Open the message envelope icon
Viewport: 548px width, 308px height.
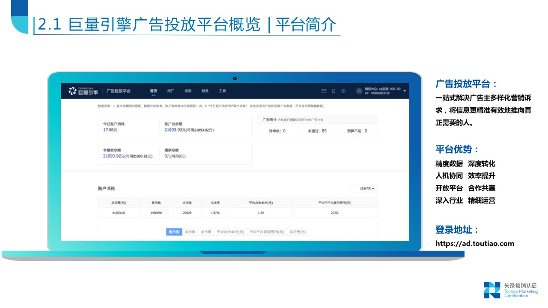(x=324, y=91)
